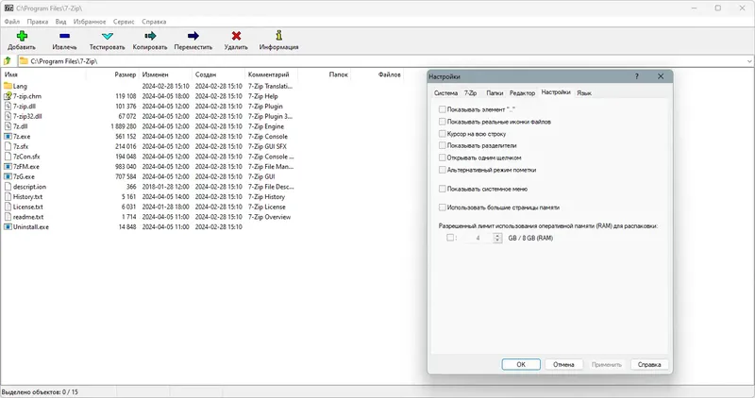
Task: Click the RAM limit value field
Action: (x=478, y=238)
